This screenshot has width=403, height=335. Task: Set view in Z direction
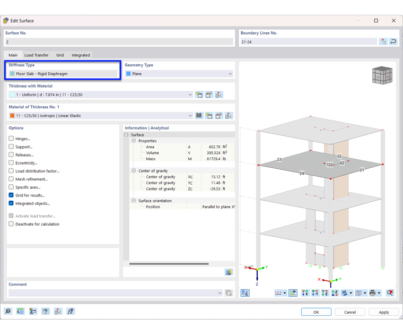point(325,293)
